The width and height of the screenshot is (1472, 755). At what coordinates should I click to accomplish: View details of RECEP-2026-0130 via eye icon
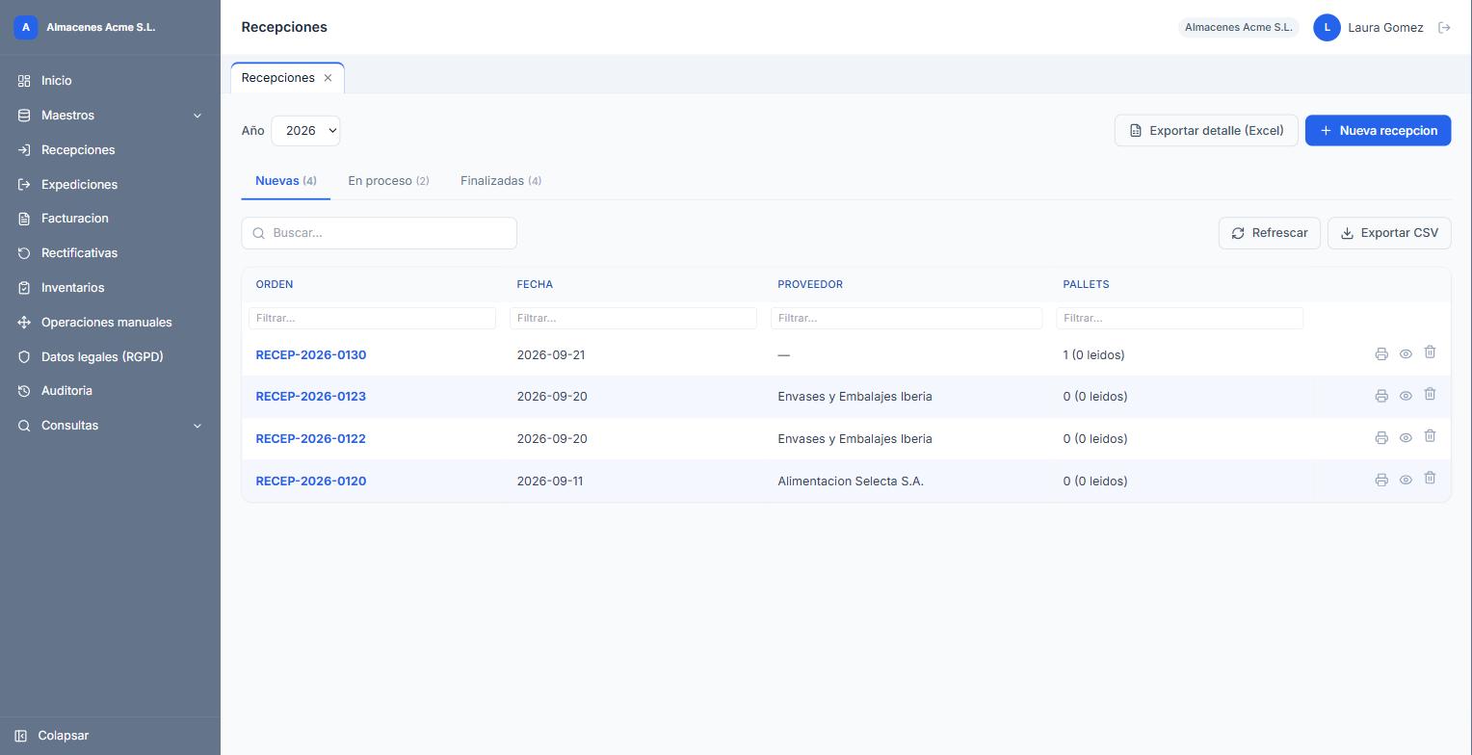tap(1406, 354)
